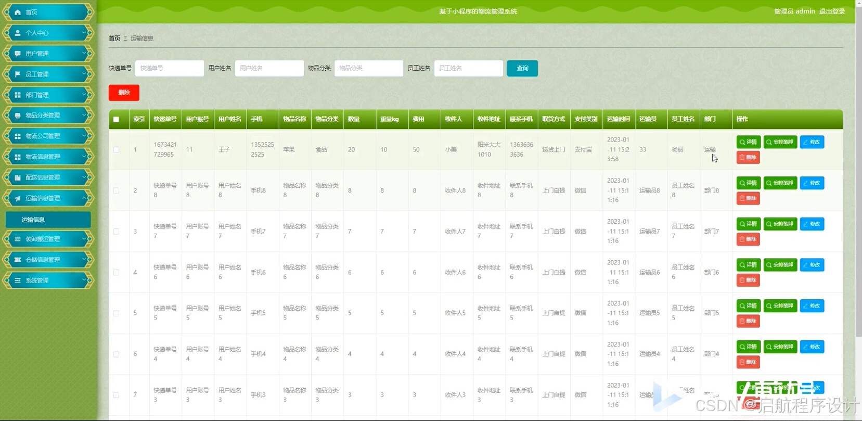Click 安排装卸 in the 部门4 row
862x421 pixels.
[780, 347]
